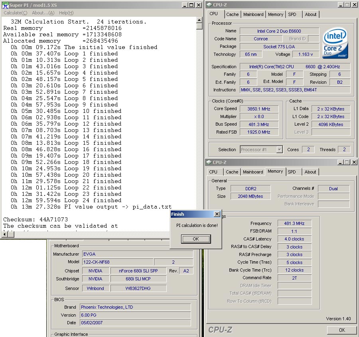Switch to Cache tab in bottom CPU-Z
Viewport: 359px width, 337px height.
tap(232, 172)
